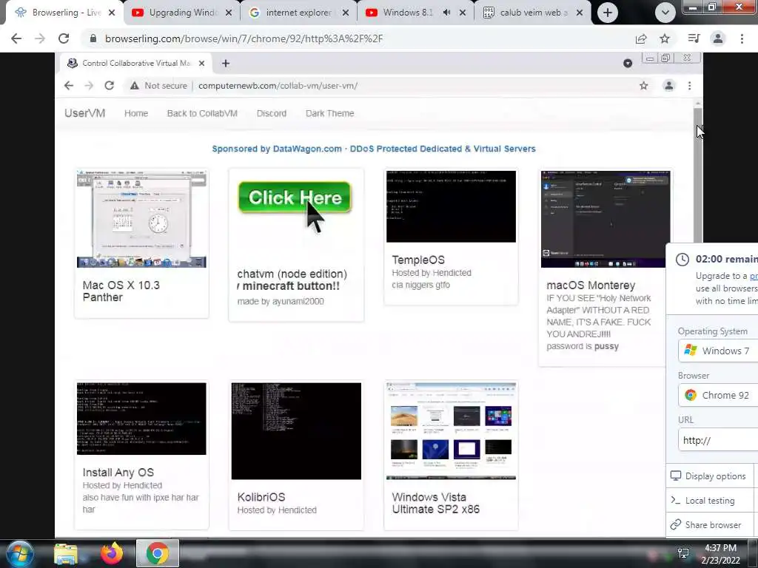Bookmark the Browserling page with star icon

click(x=665, y=38)
